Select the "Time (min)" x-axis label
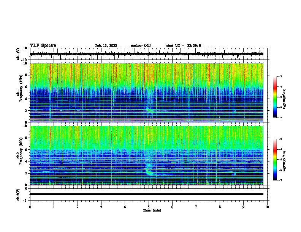Screen dimensions: 301x232 152,210
